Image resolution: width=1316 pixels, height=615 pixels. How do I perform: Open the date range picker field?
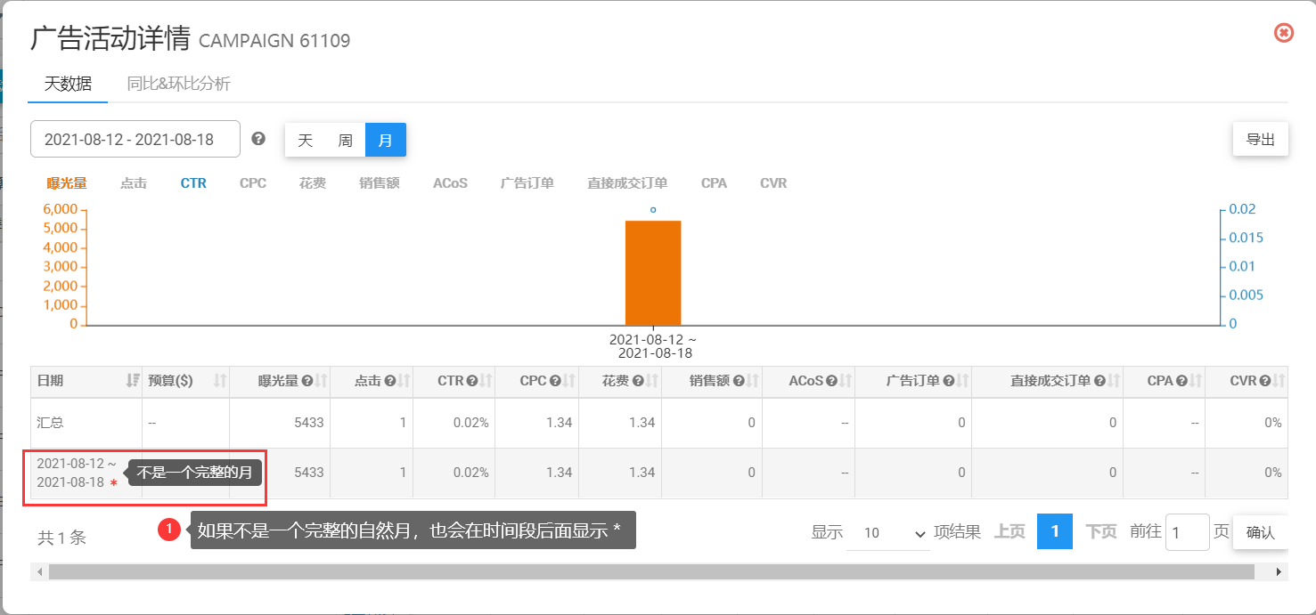(135, 139)
